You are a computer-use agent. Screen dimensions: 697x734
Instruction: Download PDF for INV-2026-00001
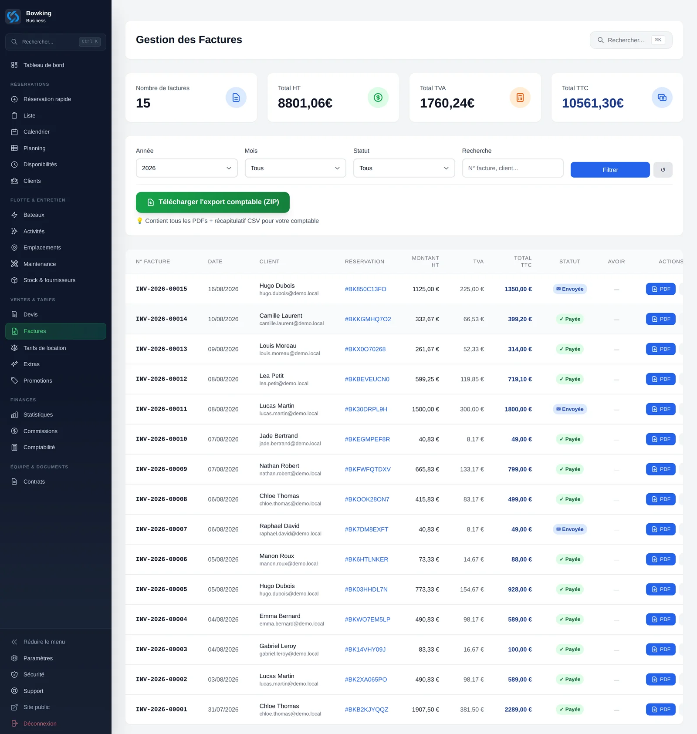(x=660, y=710)
